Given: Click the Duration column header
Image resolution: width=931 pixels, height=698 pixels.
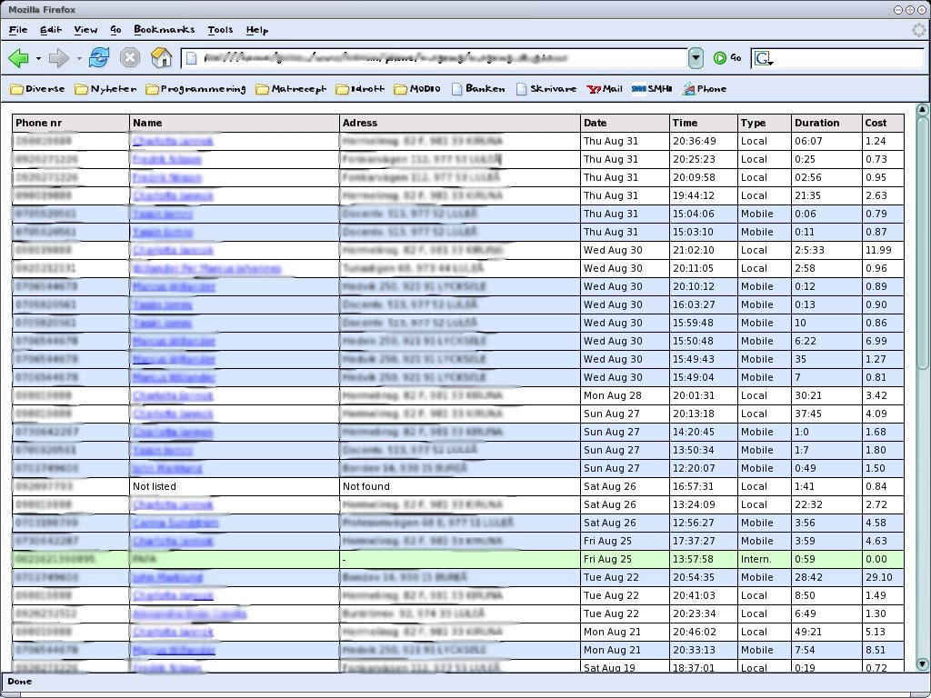Looking at the screenshot, I should click(x=816, y=123).
